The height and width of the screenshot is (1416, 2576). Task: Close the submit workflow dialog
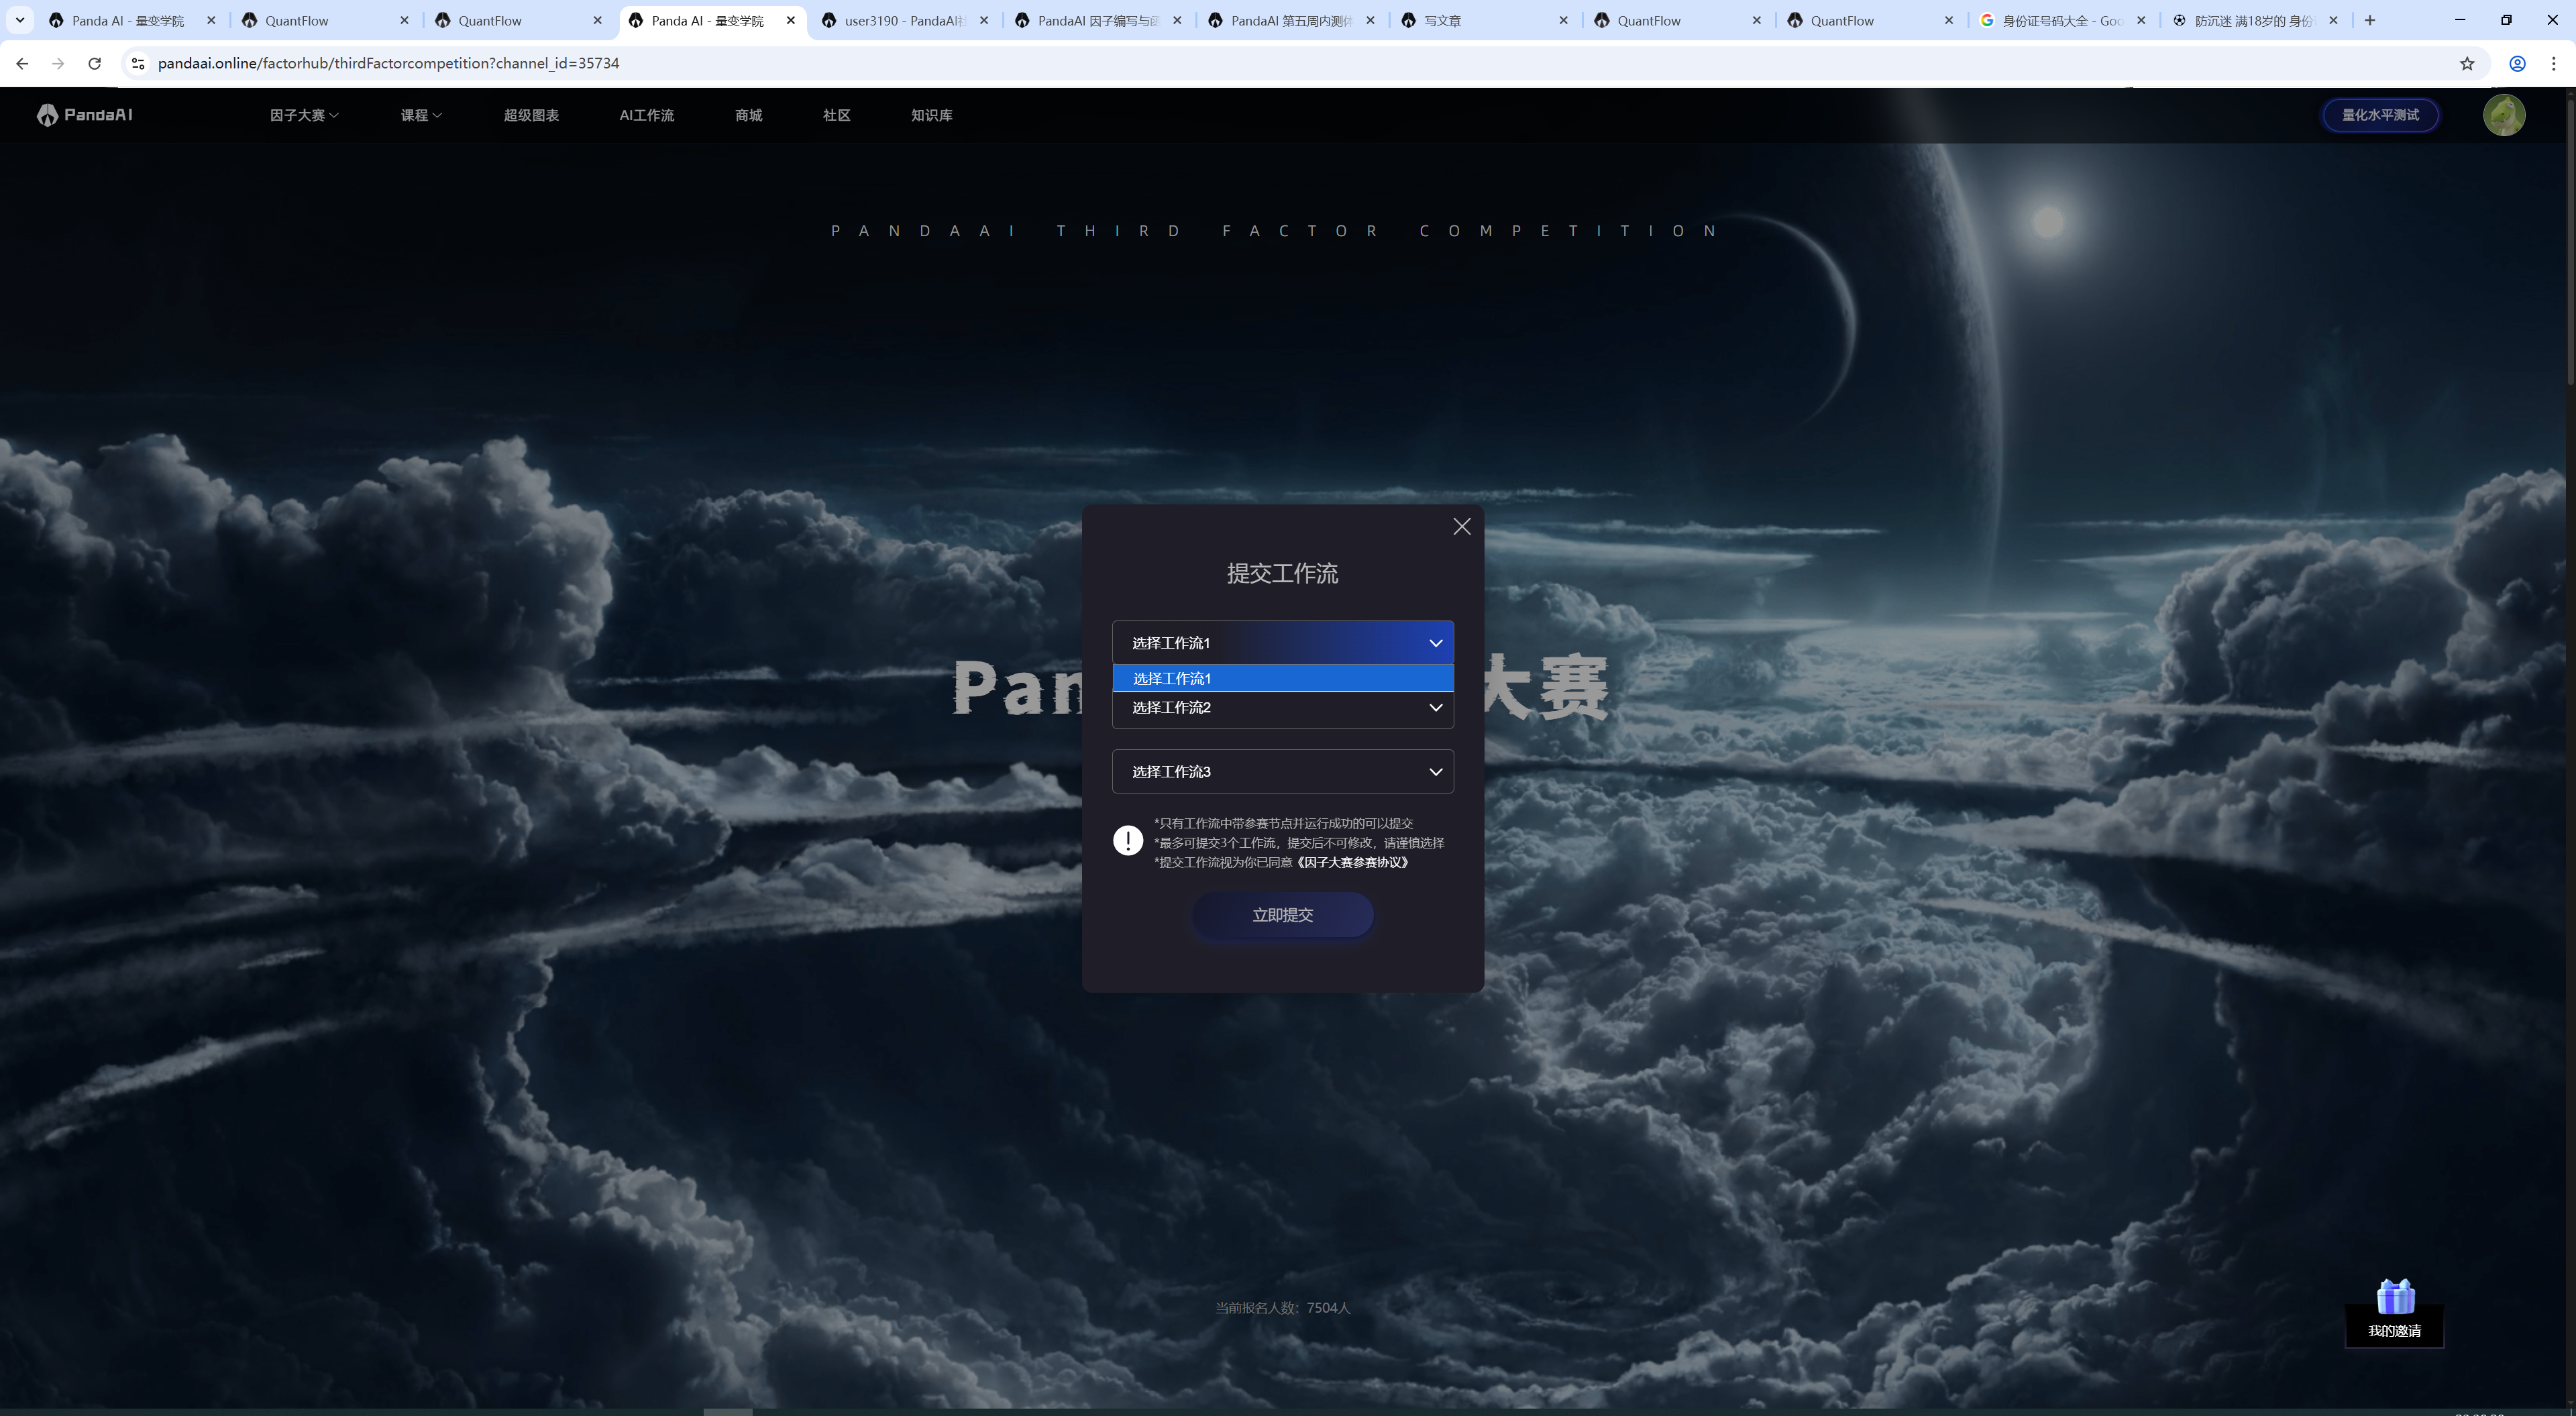coord(1462,527)
